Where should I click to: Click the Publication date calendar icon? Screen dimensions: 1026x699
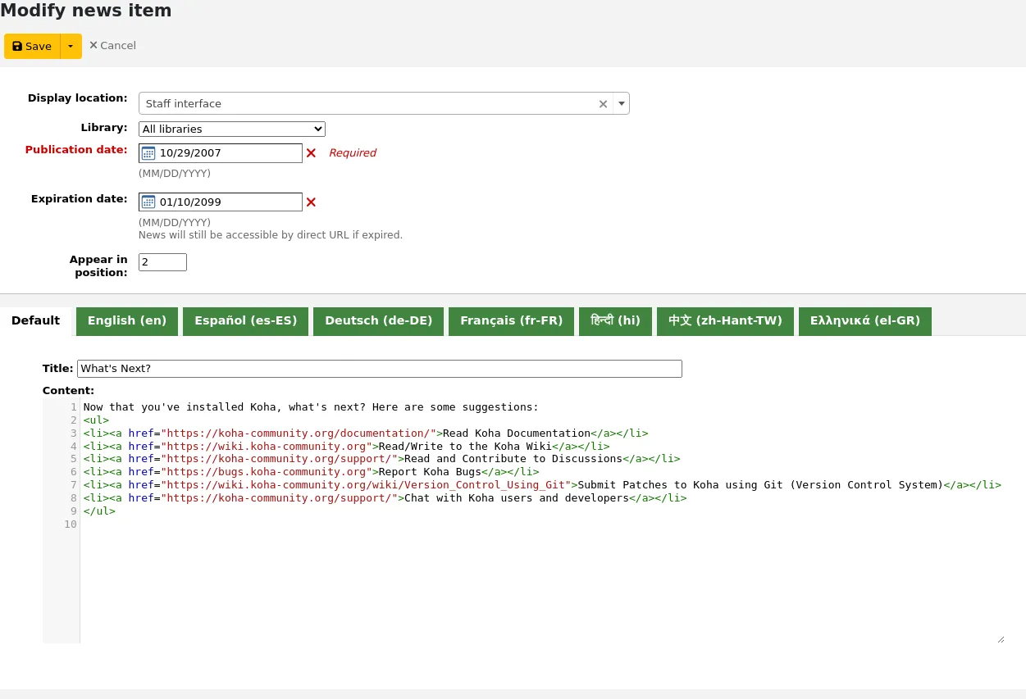[x=148, y=153]
